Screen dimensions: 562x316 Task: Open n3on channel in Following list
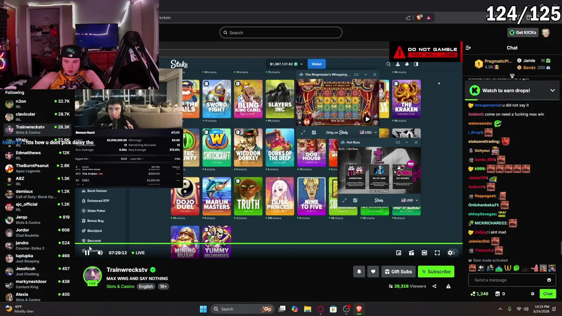(x=37, y=104)
